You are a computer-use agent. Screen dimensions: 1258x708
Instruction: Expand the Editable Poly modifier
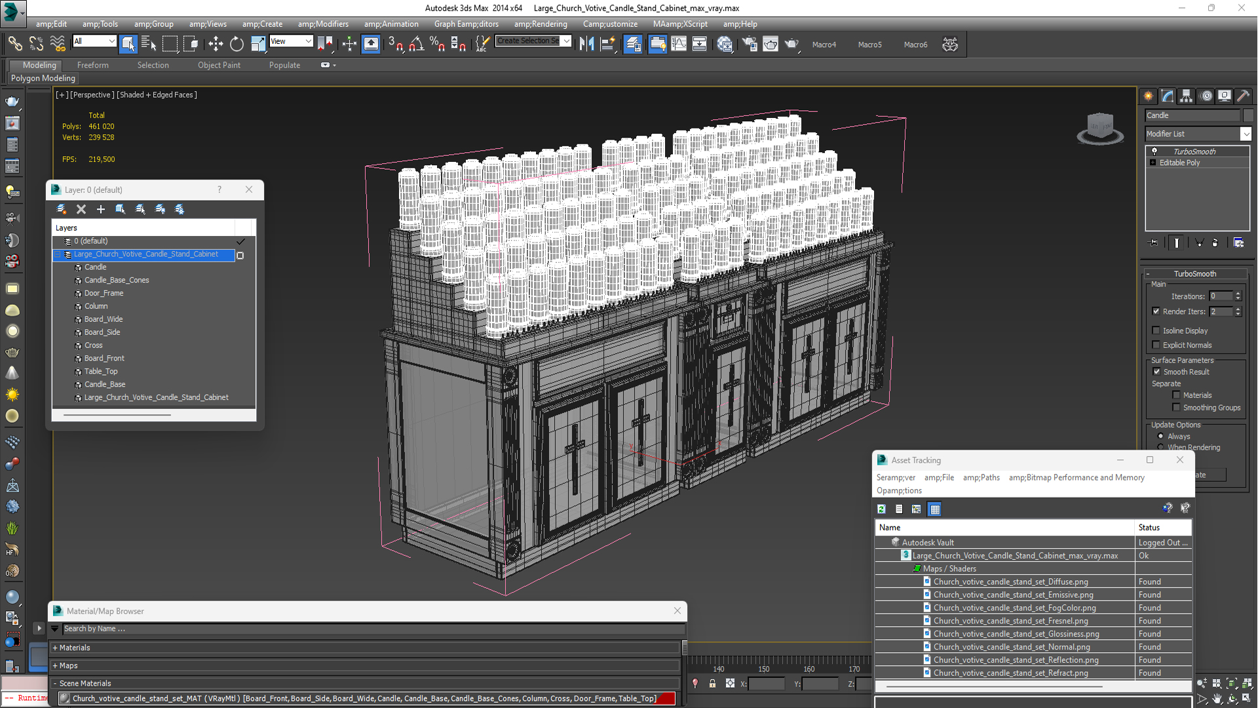pos(1153,163)
